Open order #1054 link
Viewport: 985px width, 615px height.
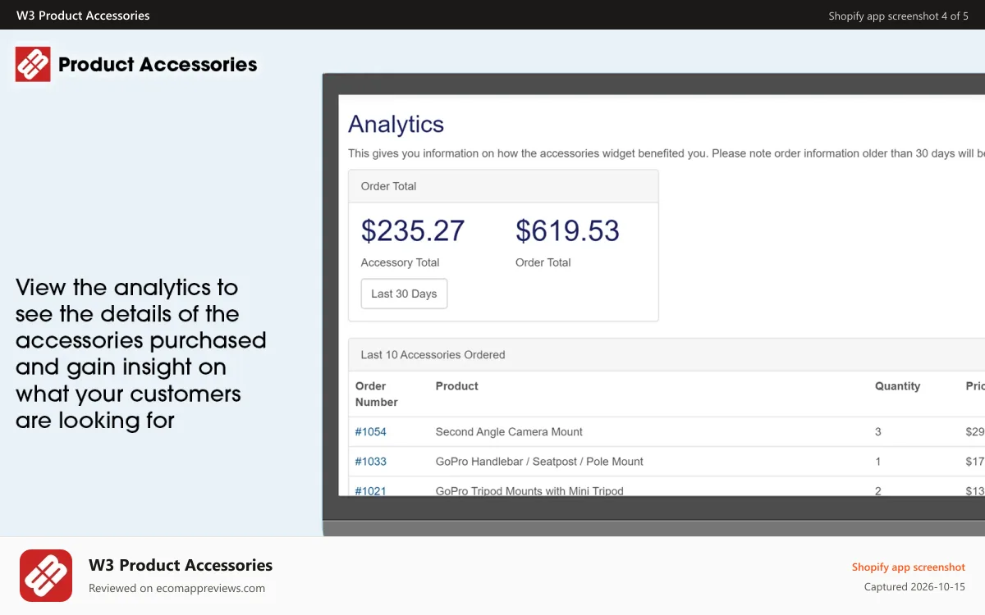click(x=370, y=431)
